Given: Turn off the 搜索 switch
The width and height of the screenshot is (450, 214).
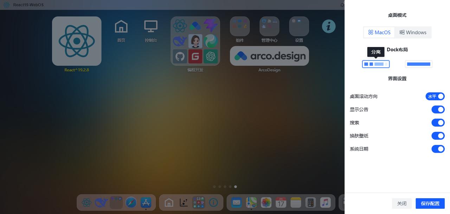Looking at the screenshot, I should click(438, 122).
